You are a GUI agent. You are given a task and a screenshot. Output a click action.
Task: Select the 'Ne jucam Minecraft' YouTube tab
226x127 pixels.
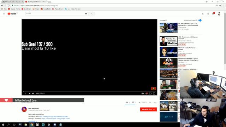click(34, 2)
